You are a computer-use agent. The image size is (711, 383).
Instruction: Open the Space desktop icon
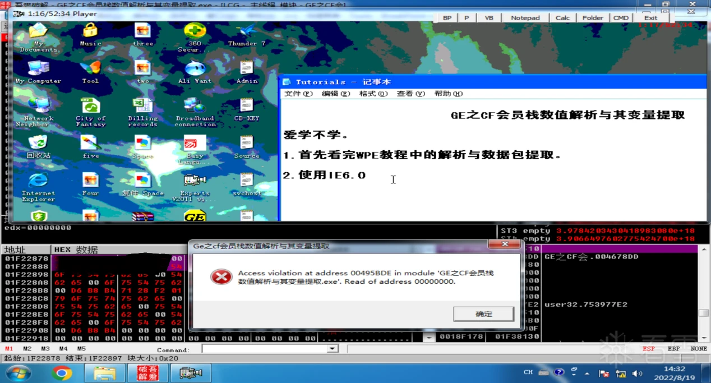point(142,147)
